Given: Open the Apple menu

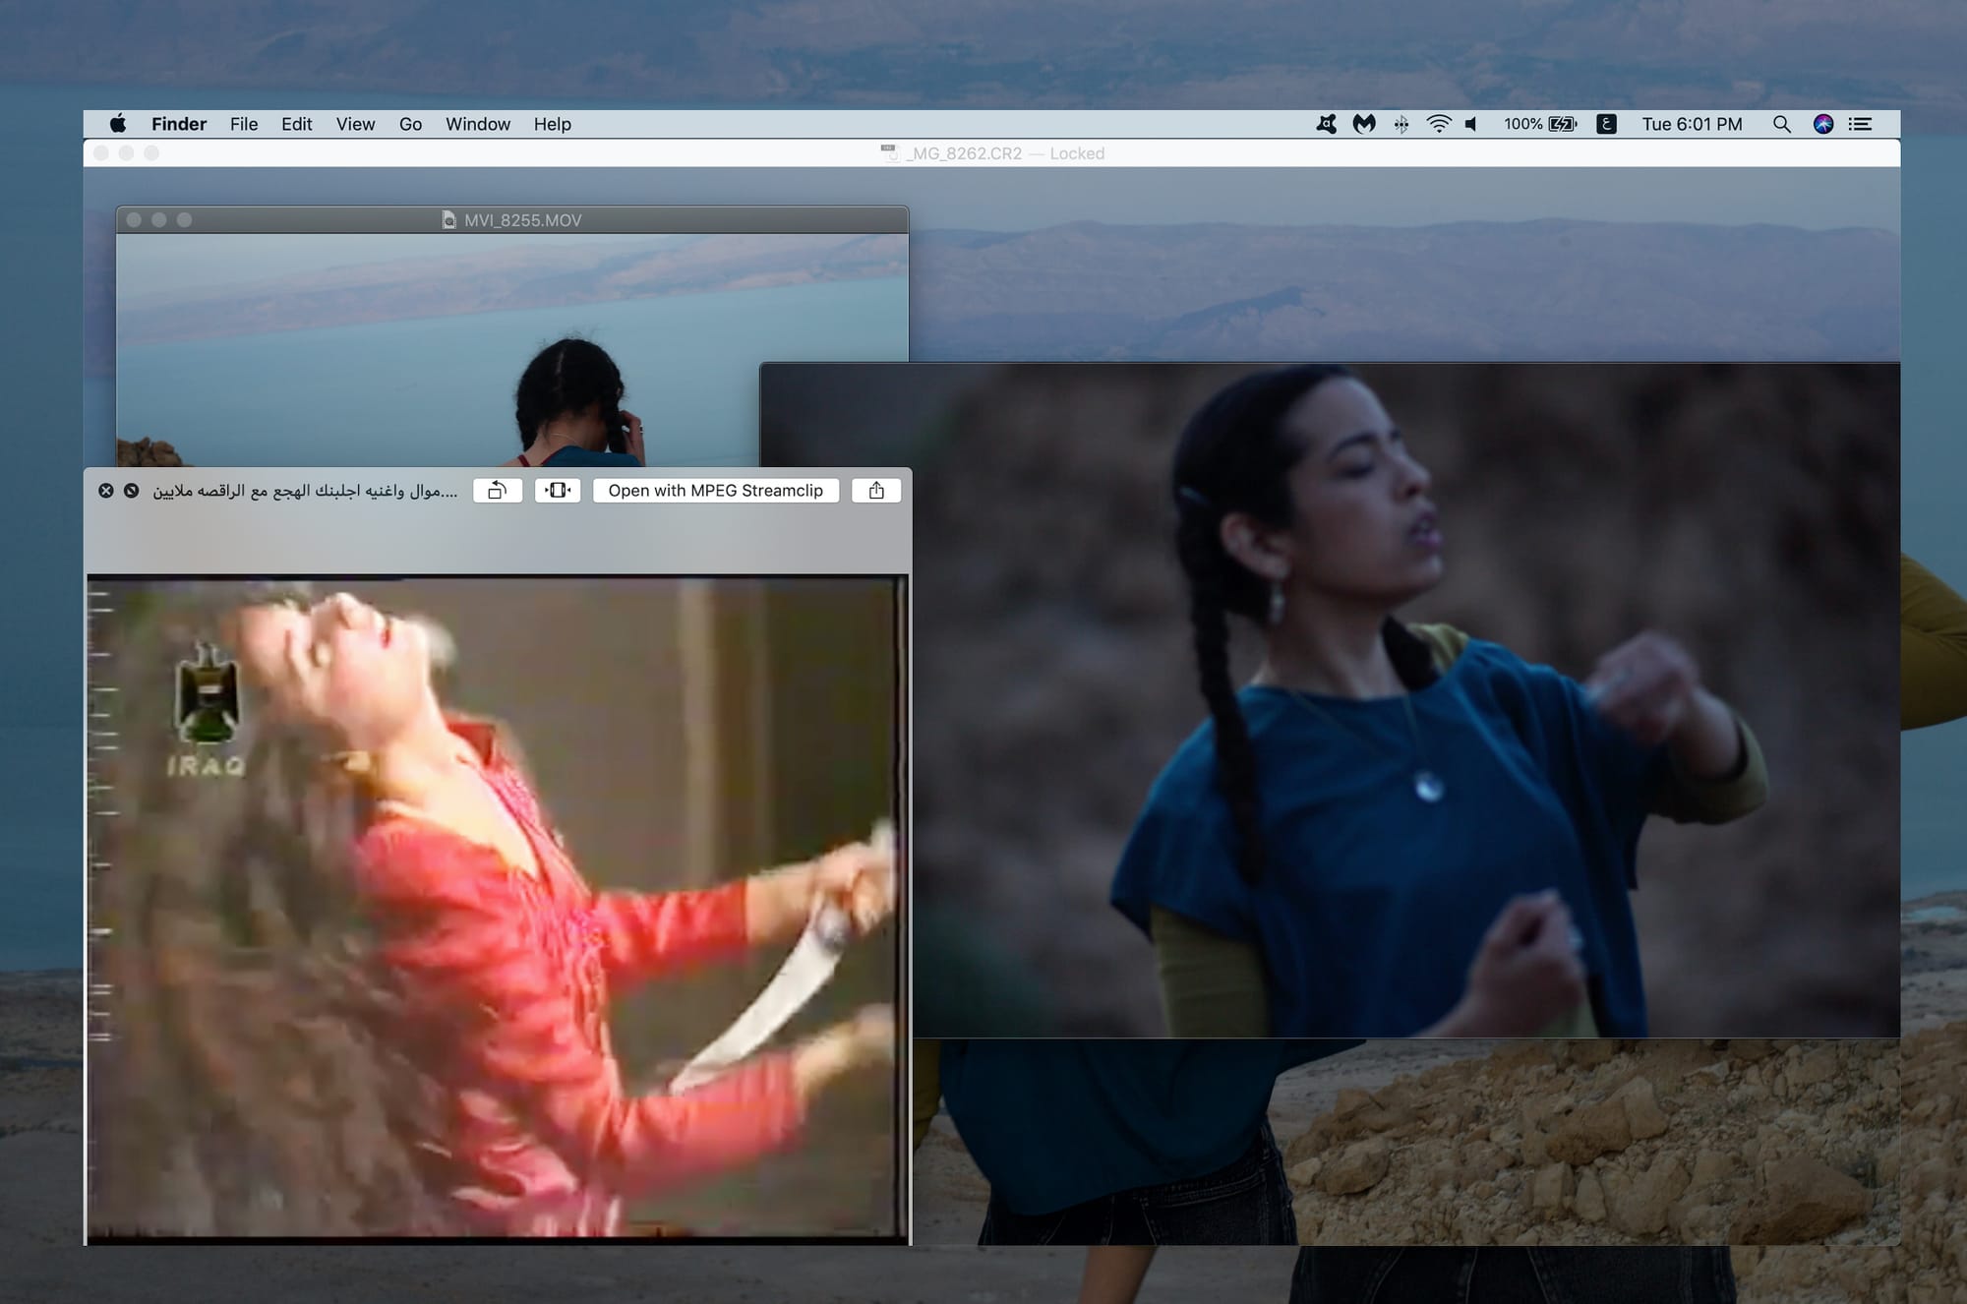Looking at the screenshot, I should coord(118,124).
